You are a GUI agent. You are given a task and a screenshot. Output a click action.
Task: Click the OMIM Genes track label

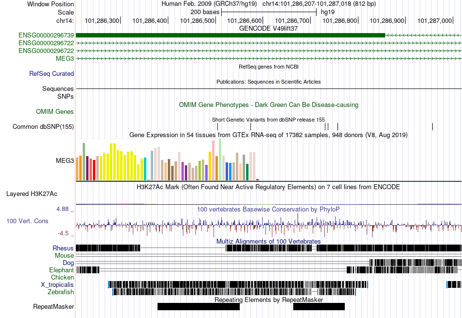(x=55, y=111)
